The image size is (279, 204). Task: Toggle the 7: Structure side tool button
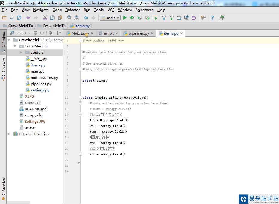pos(4,70)
